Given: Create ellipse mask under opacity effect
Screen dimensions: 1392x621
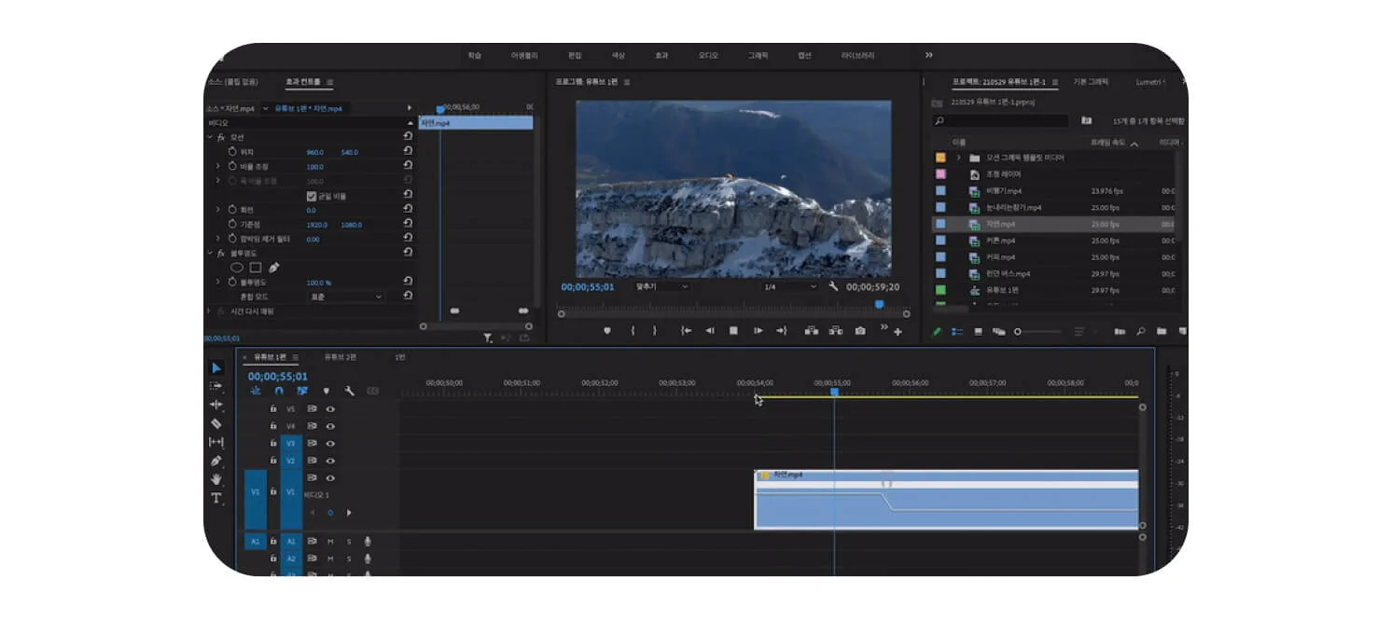Looking at the screenshot, I should pyautogui.click(x=237, y=268).
